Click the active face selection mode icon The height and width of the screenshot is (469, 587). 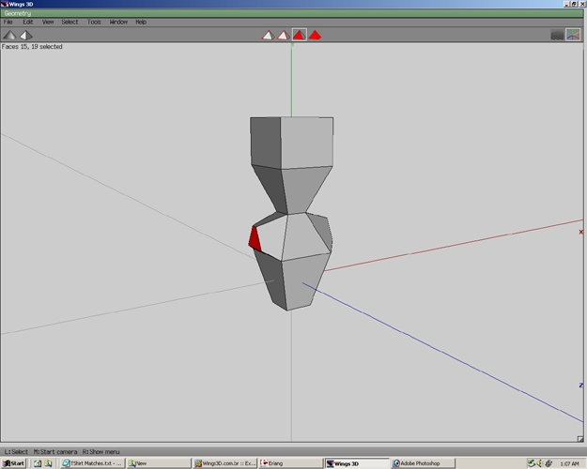point(299,35)
